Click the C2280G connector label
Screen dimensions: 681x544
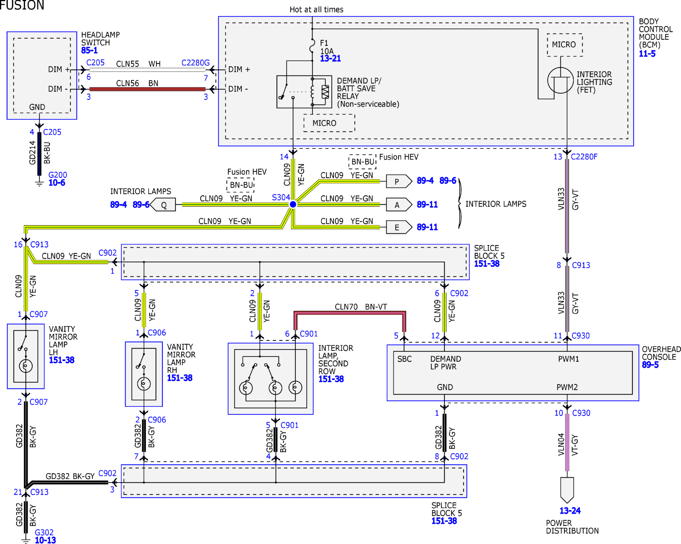tap(196, 63)
